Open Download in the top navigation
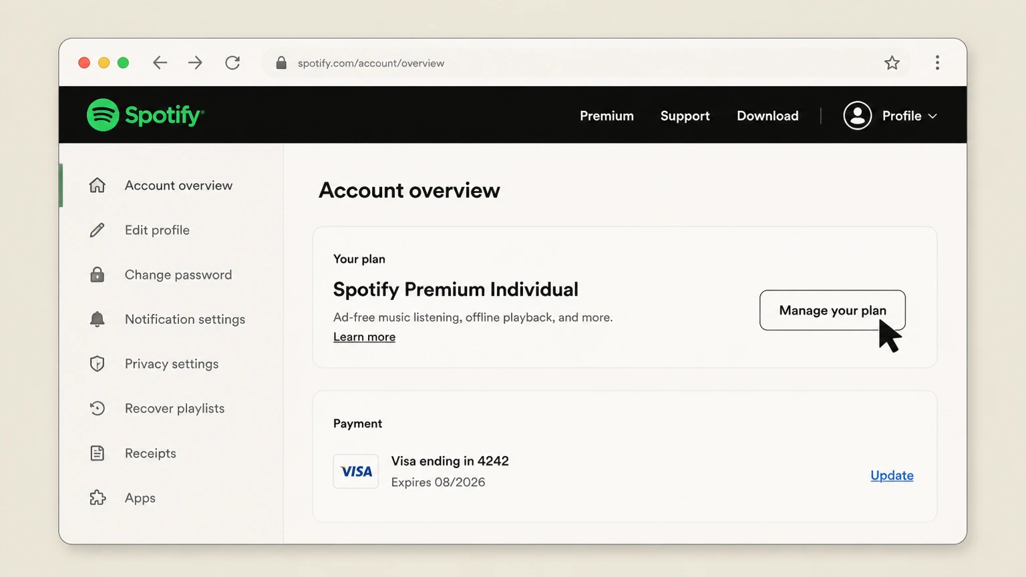 pos(767,116)
